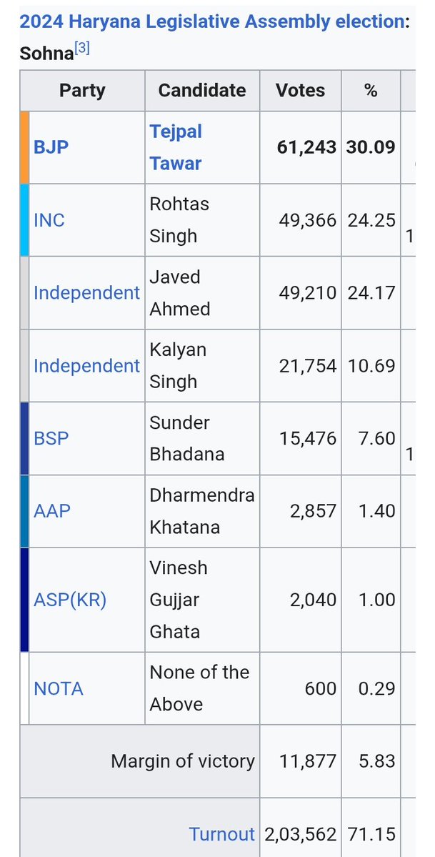Click the dark blue BSP color swatch
Image resolution: width=435 pixels, height=857 pixels.
click(24, 438)
